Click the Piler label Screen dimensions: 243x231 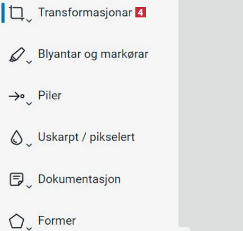point(50,96)
